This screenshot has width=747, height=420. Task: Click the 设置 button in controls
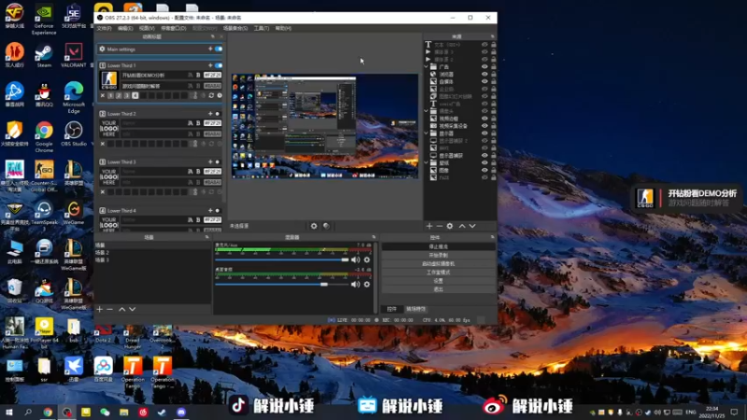[438, 281]
